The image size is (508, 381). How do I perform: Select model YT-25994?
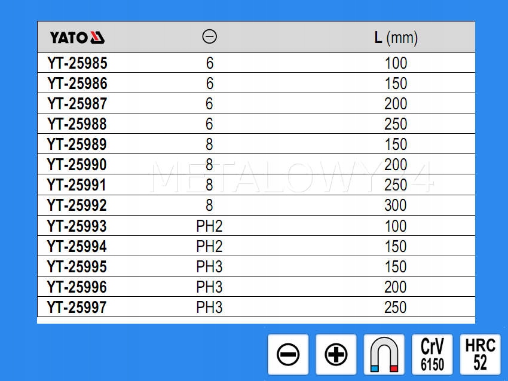(x=77, y=247)
